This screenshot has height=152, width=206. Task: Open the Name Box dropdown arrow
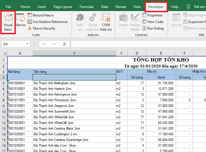[x=27, y=44]
